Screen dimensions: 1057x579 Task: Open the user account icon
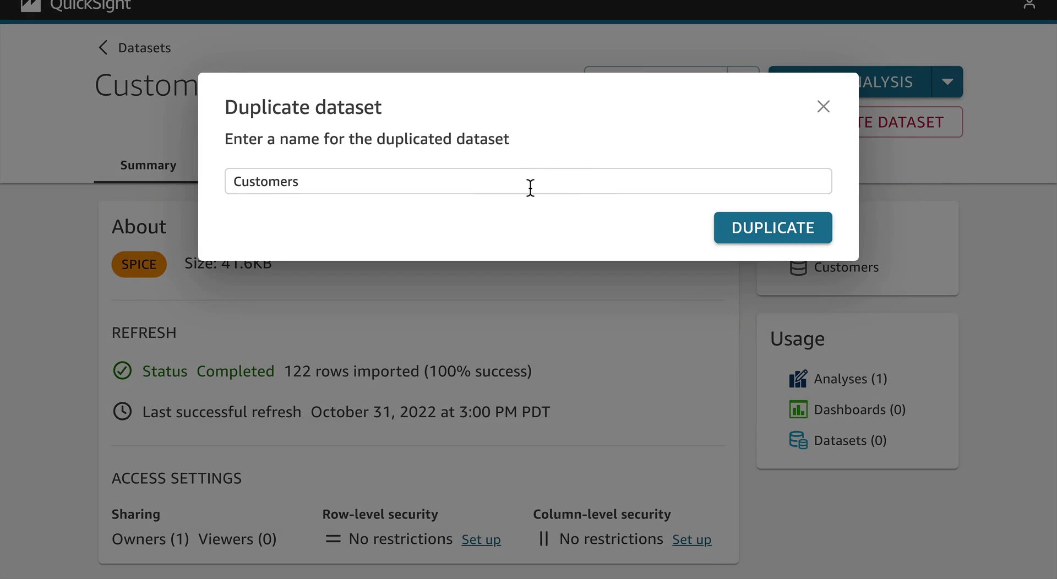1029,5
